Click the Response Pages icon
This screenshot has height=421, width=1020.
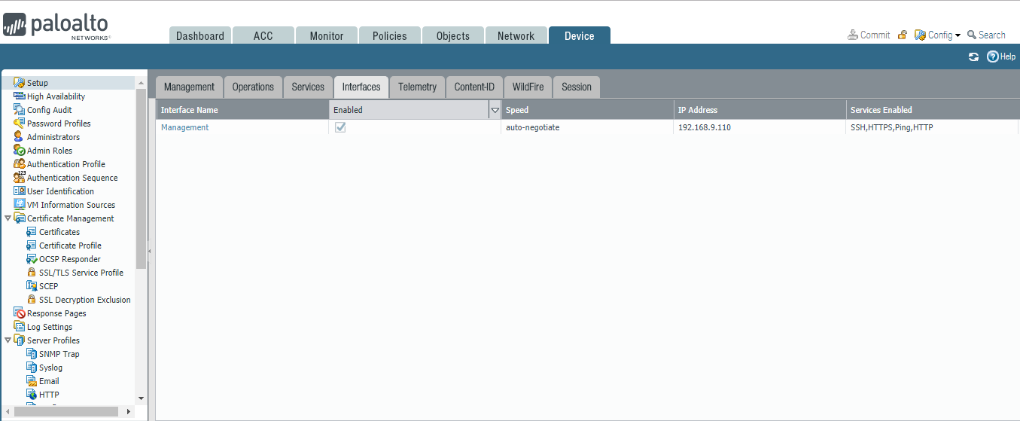point(20,313)
